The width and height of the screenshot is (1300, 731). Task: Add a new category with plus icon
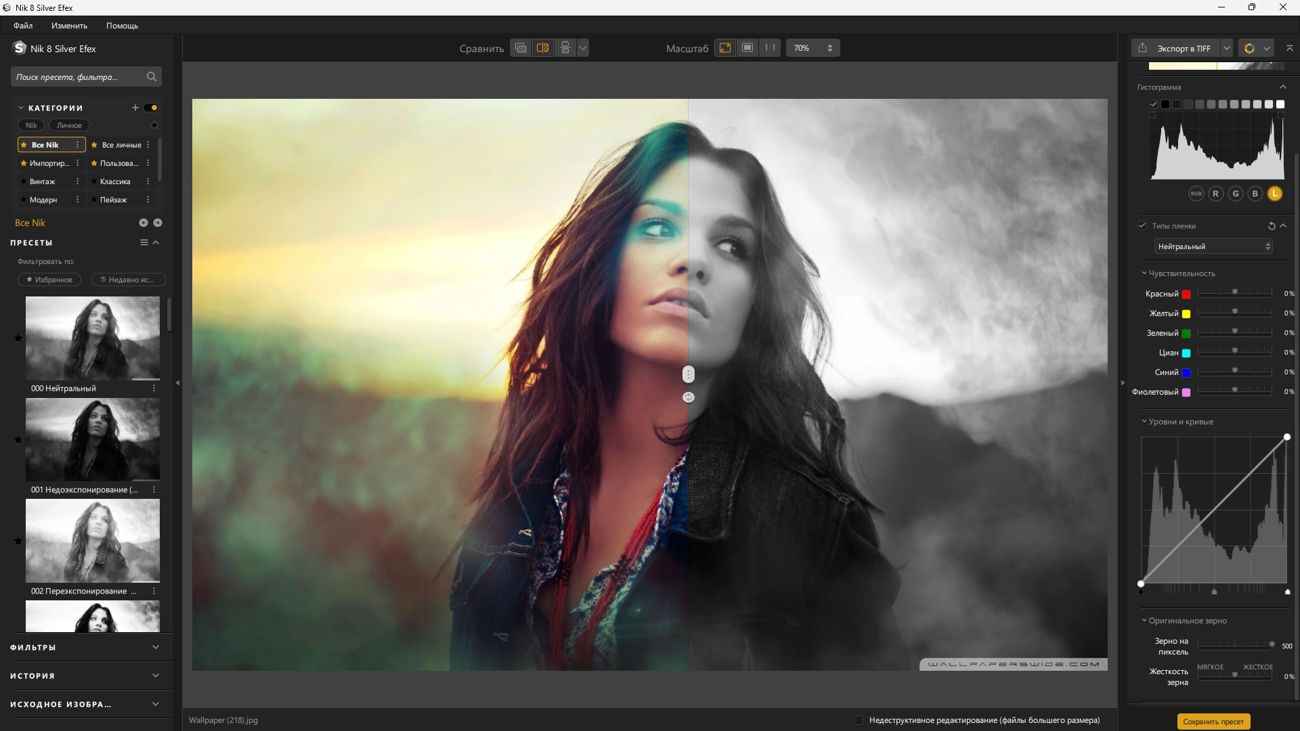point(135,108)
